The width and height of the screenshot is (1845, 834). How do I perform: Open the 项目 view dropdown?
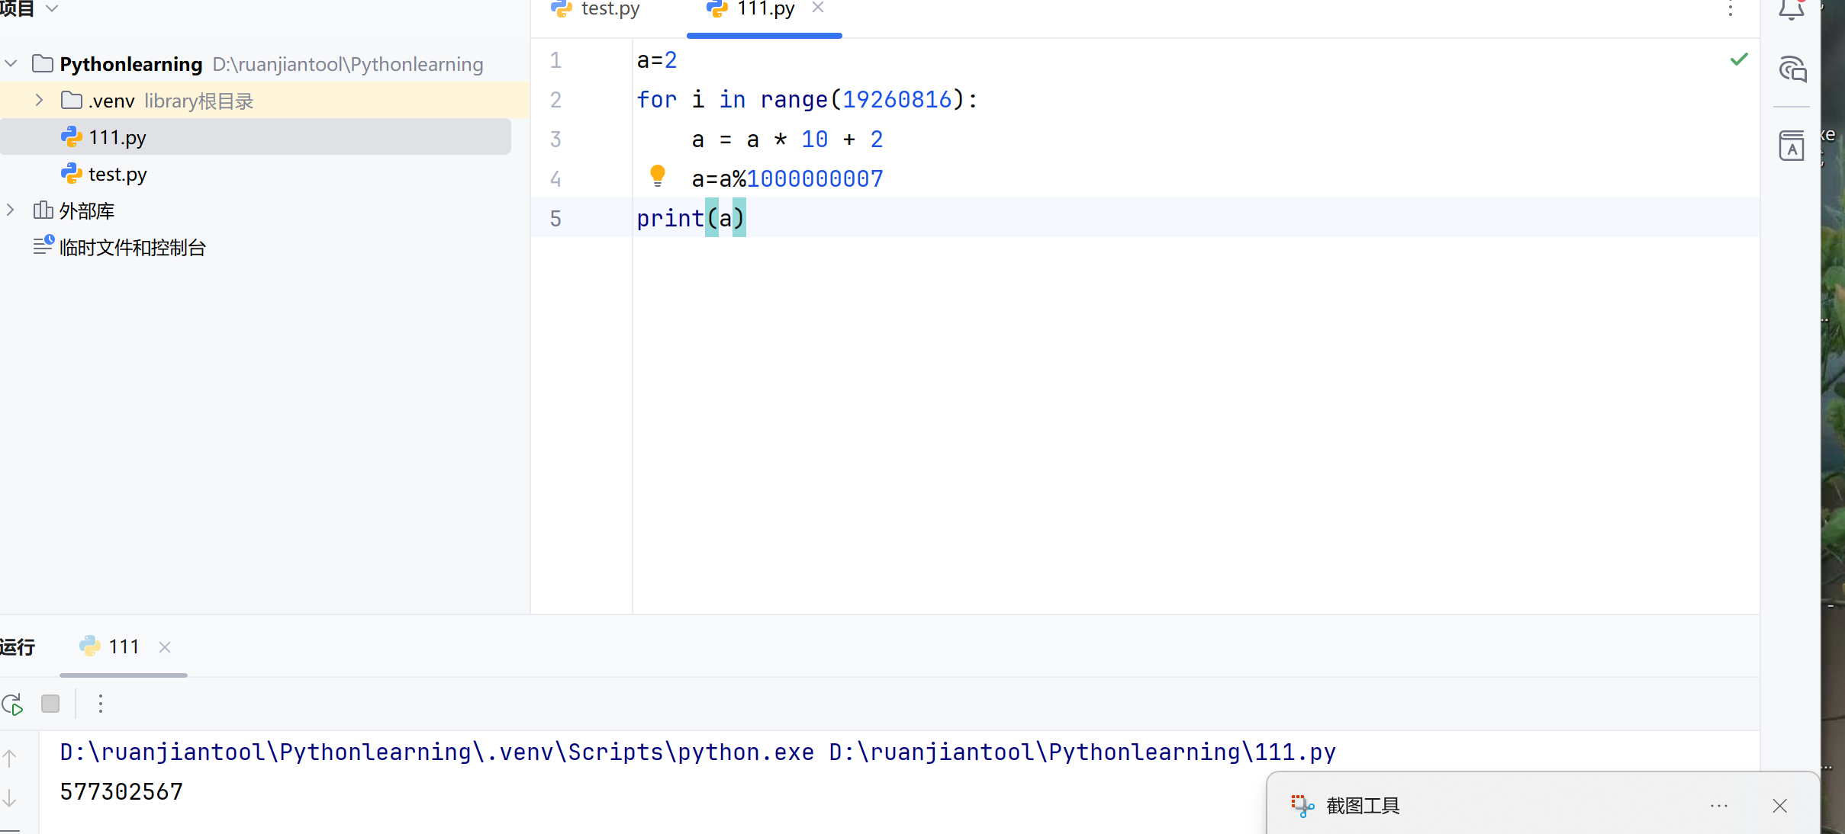tap(52, 8)
